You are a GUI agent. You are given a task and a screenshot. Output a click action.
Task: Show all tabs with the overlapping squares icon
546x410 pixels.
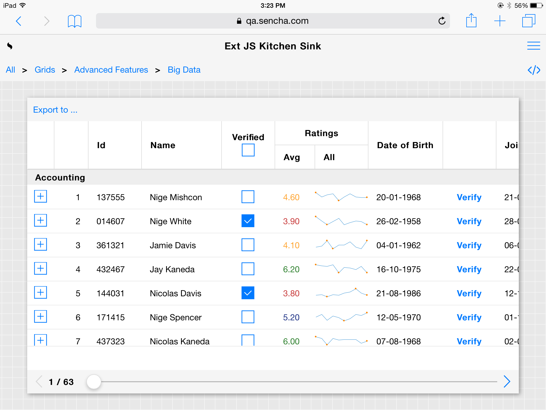[528, 21]
